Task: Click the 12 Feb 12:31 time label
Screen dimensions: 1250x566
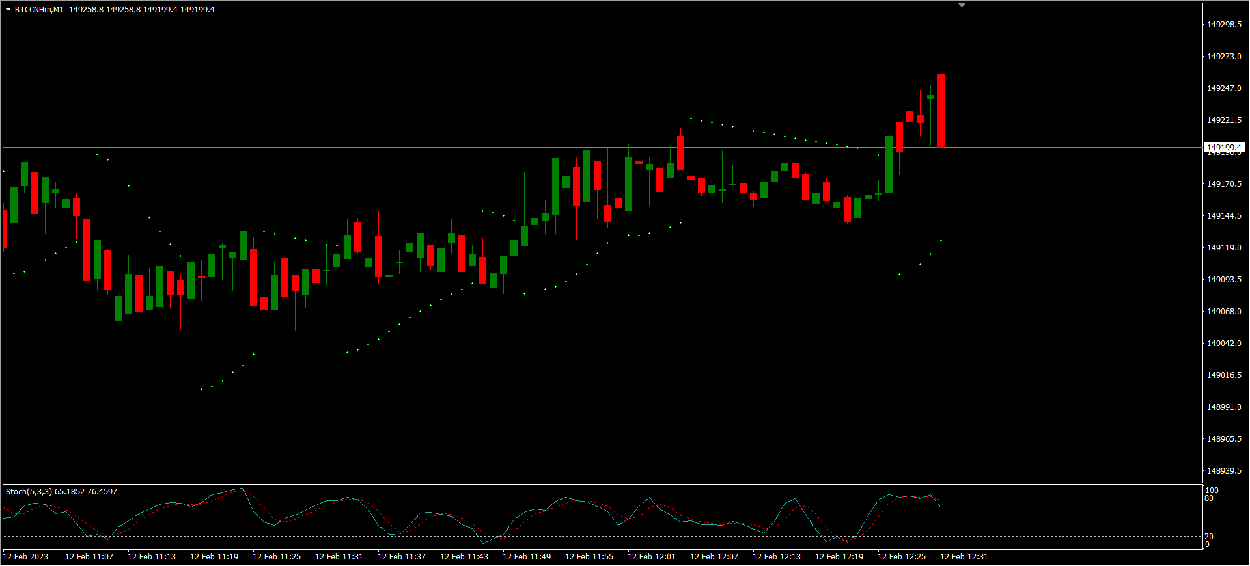Action: click(964, 557)
